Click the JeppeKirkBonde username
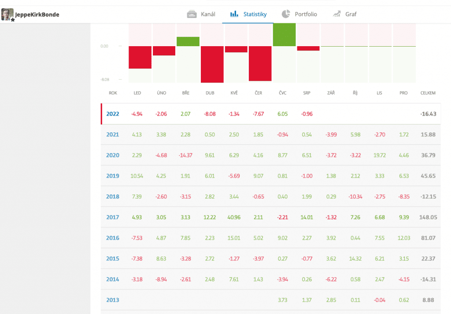 (37, 15)
